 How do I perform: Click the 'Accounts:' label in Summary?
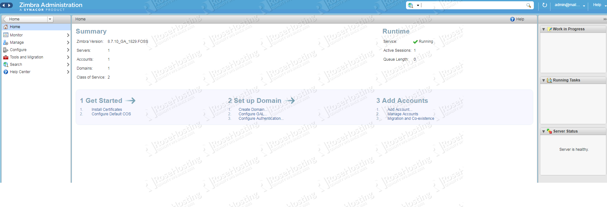click(85, 59)
